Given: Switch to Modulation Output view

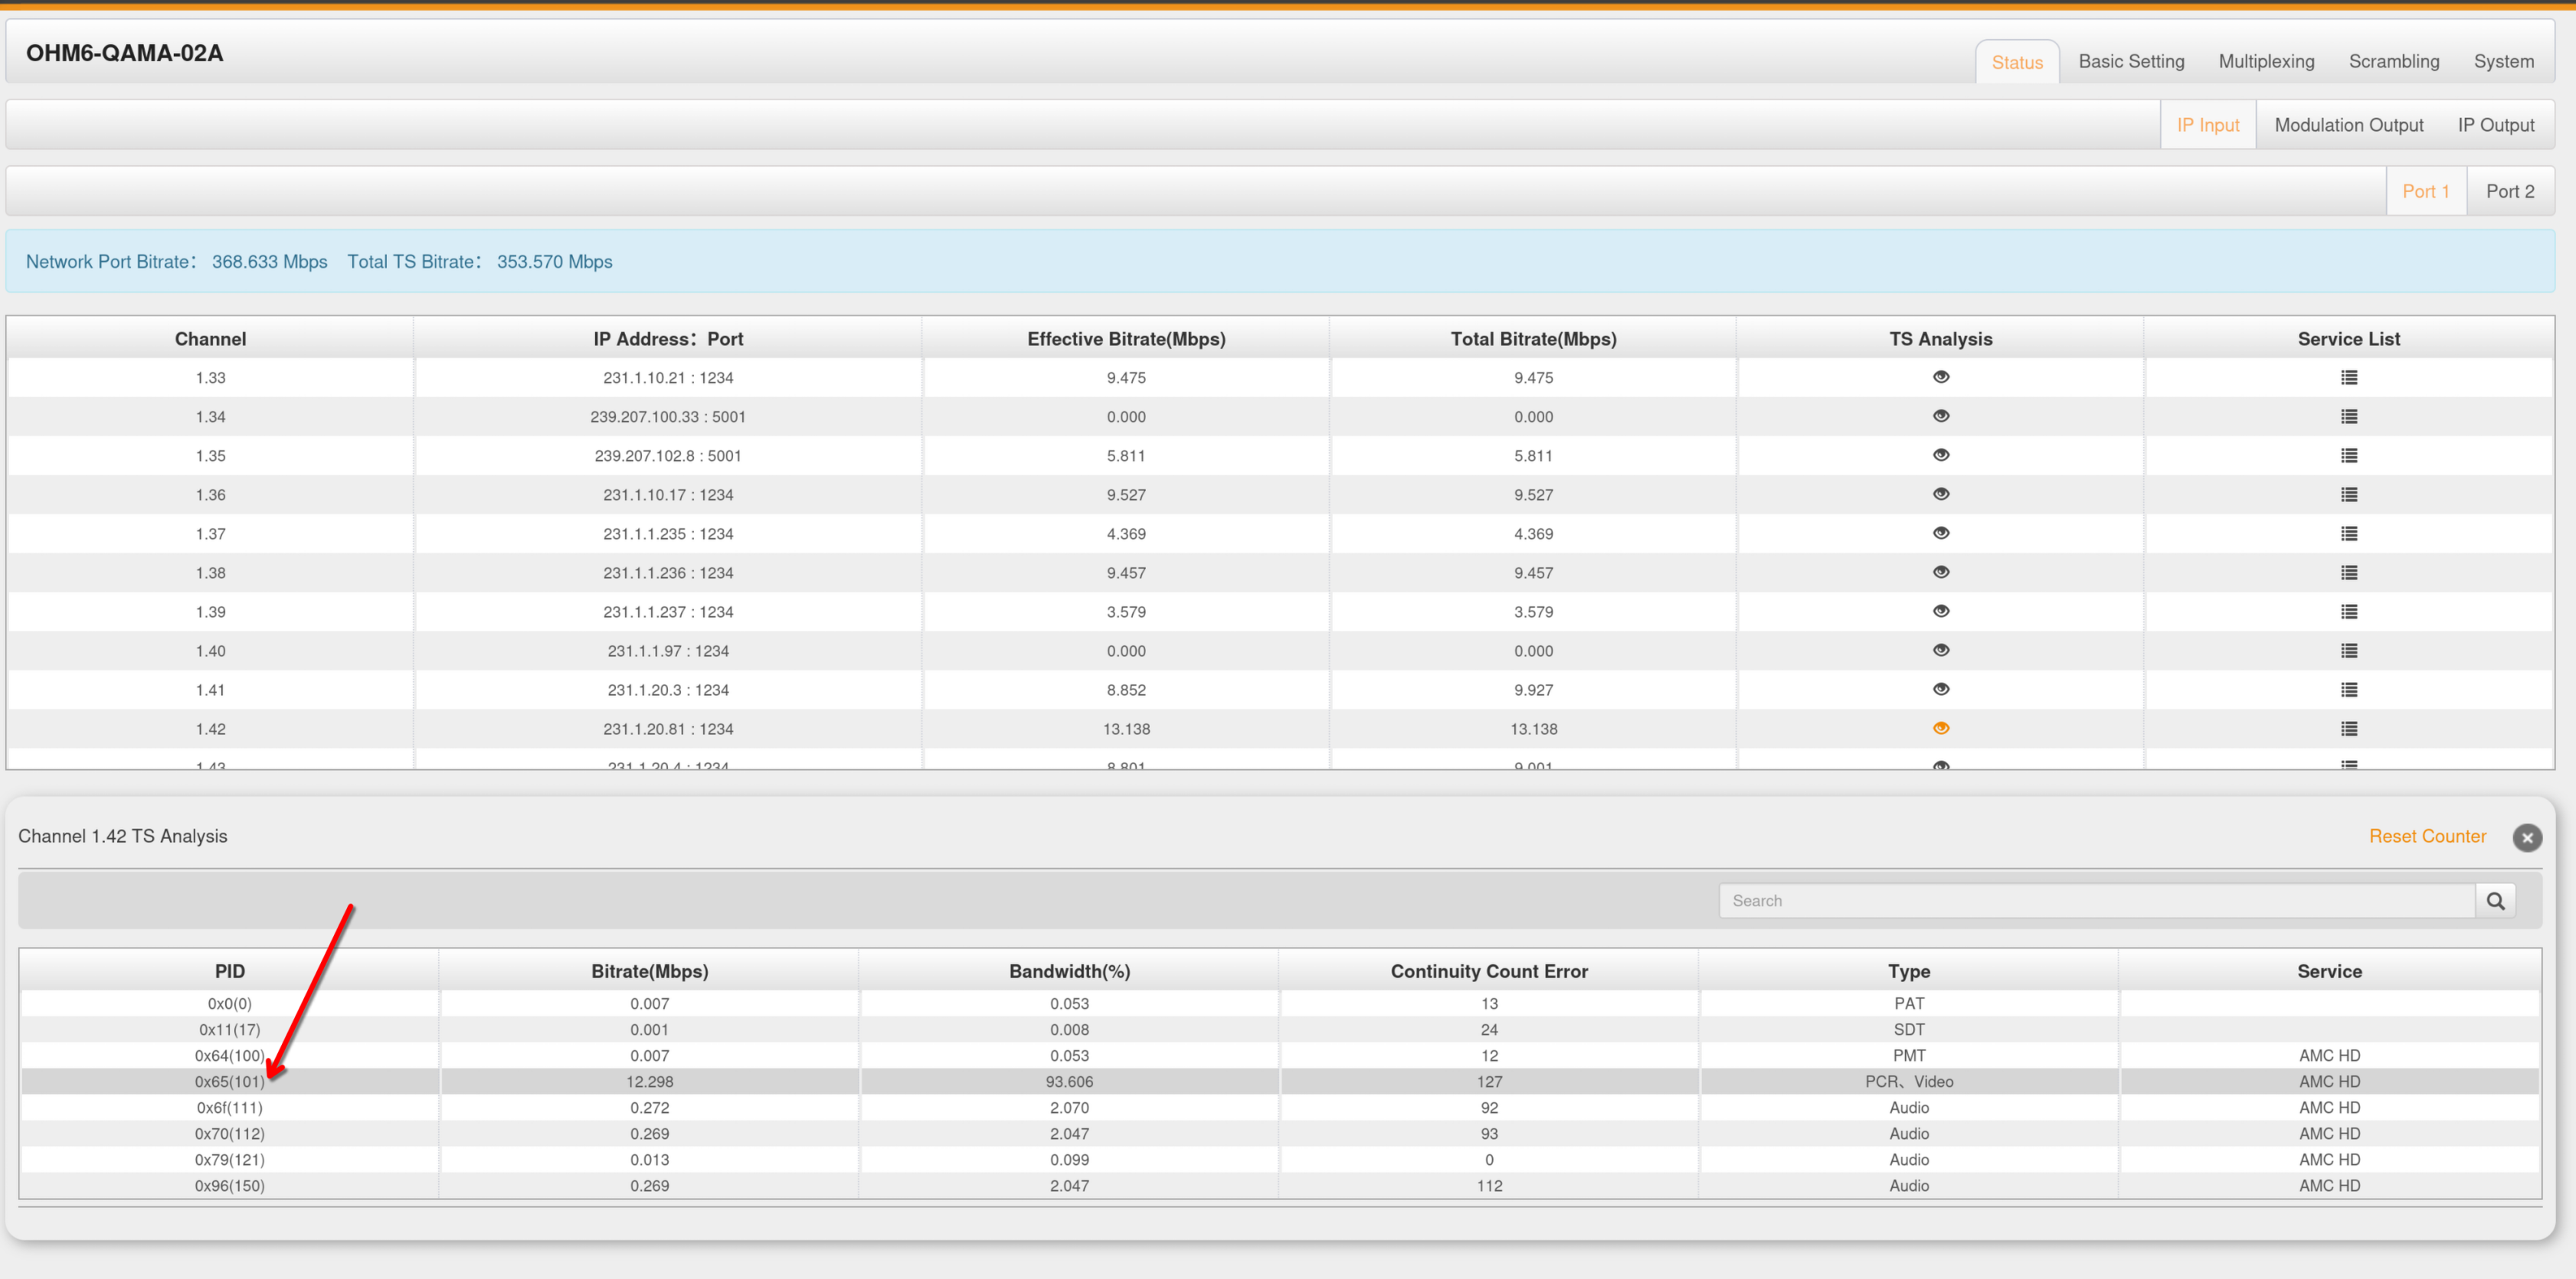Looking at the screenshot, I should [x=2348, y=125].
